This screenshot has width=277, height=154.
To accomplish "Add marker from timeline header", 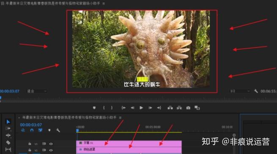I will pyautogui.click(x=49, y=130).
